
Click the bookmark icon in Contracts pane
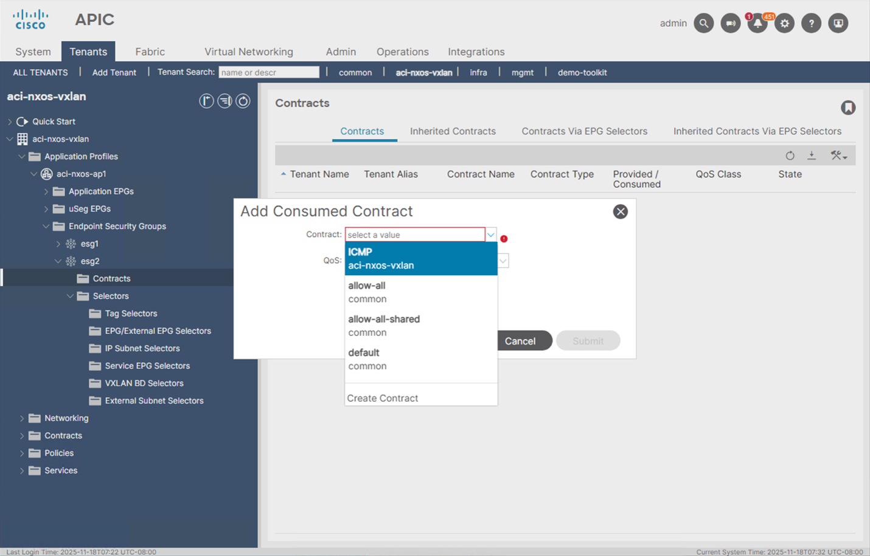click(848, 108)
